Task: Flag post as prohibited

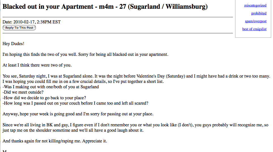Action: (x=259, y=13)
